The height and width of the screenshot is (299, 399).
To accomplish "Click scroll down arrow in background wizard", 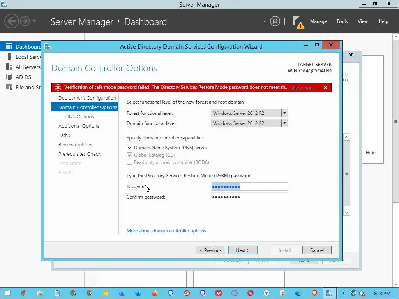I will (346, 213).
